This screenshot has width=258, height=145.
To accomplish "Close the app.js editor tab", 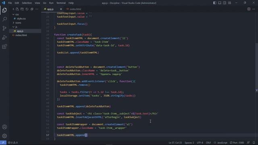I will point(61,9).
